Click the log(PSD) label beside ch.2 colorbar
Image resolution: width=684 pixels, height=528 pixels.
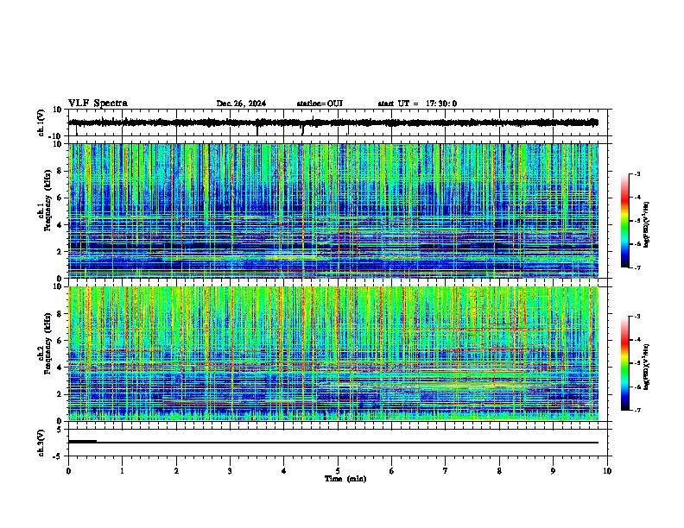click(x=646, y=367)
